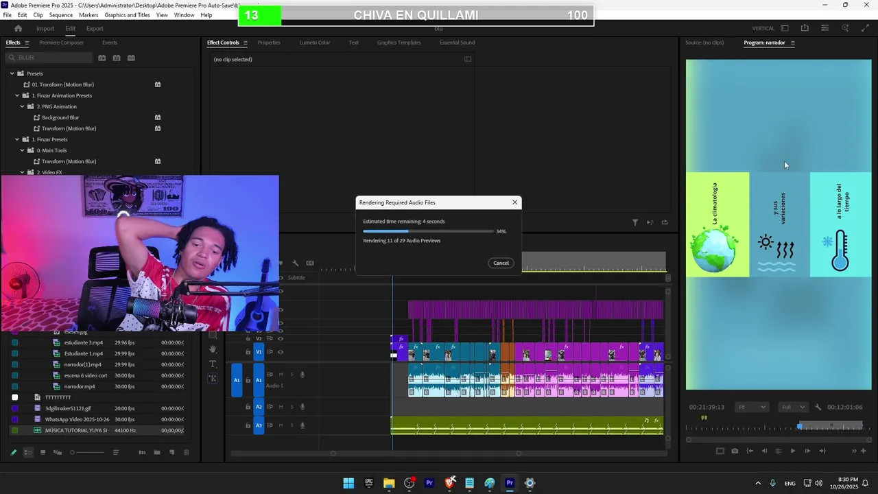Click Automate to Sequence icon
The height and width of the screenshot is (494, 878).
pos(142,452)
